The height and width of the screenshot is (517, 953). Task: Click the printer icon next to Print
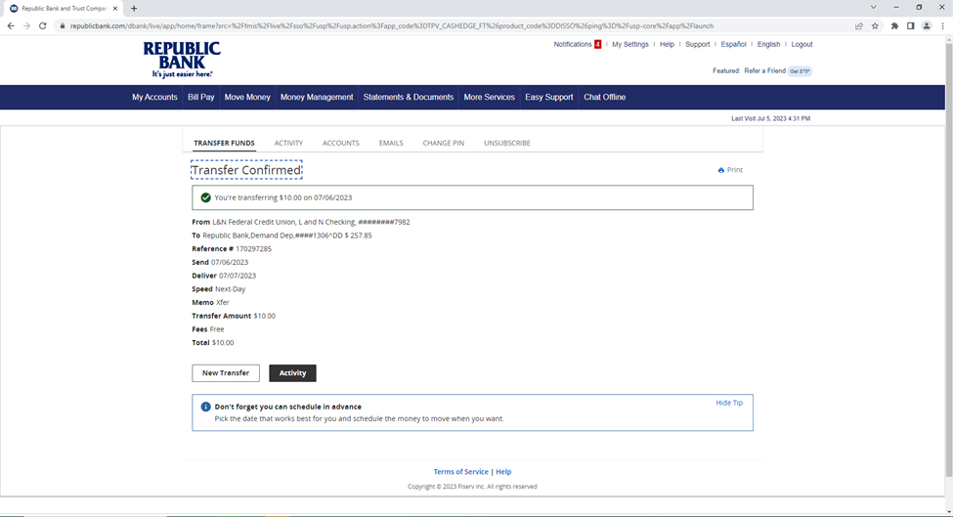click(x=720, y=170)
